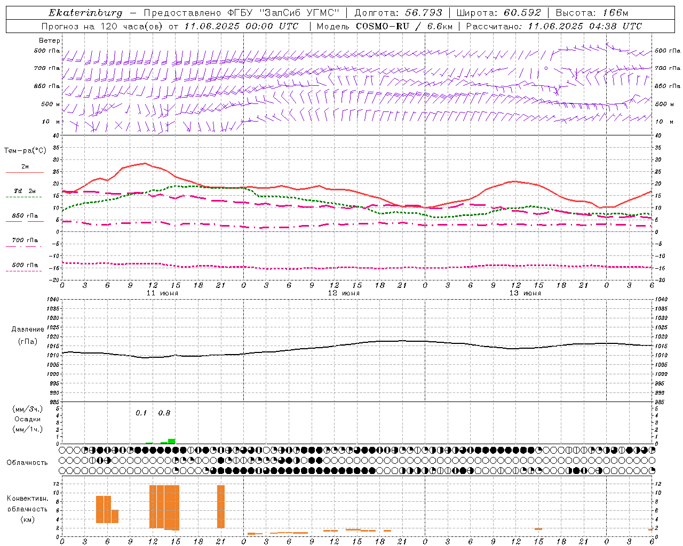Screen dimensions: 683x546
Task: Click the Давление pressure panel label
Action: point(28,330)
